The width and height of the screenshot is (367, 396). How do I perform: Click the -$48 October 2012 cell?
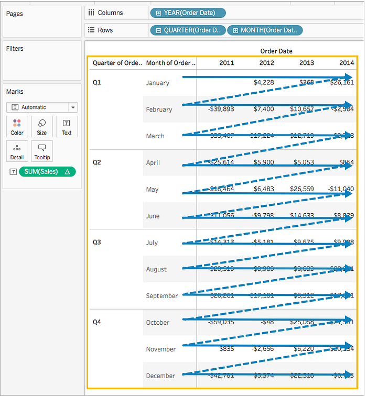[x=267, y=322]
